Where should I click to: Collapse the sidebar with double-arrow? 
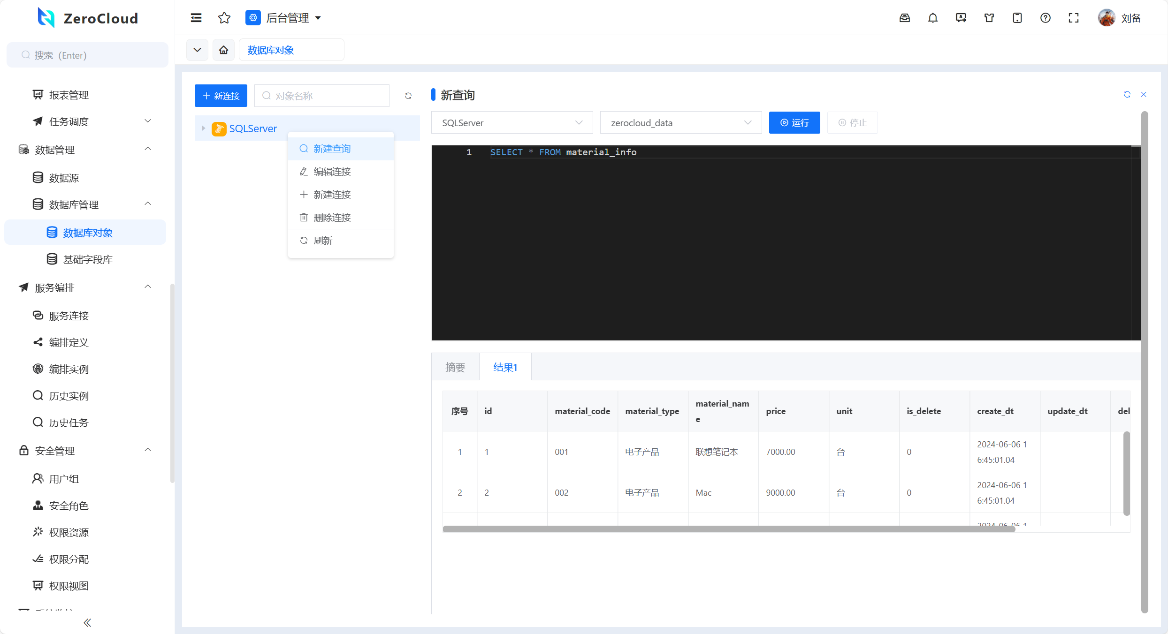pyautogui.click(x=87, y=622)
